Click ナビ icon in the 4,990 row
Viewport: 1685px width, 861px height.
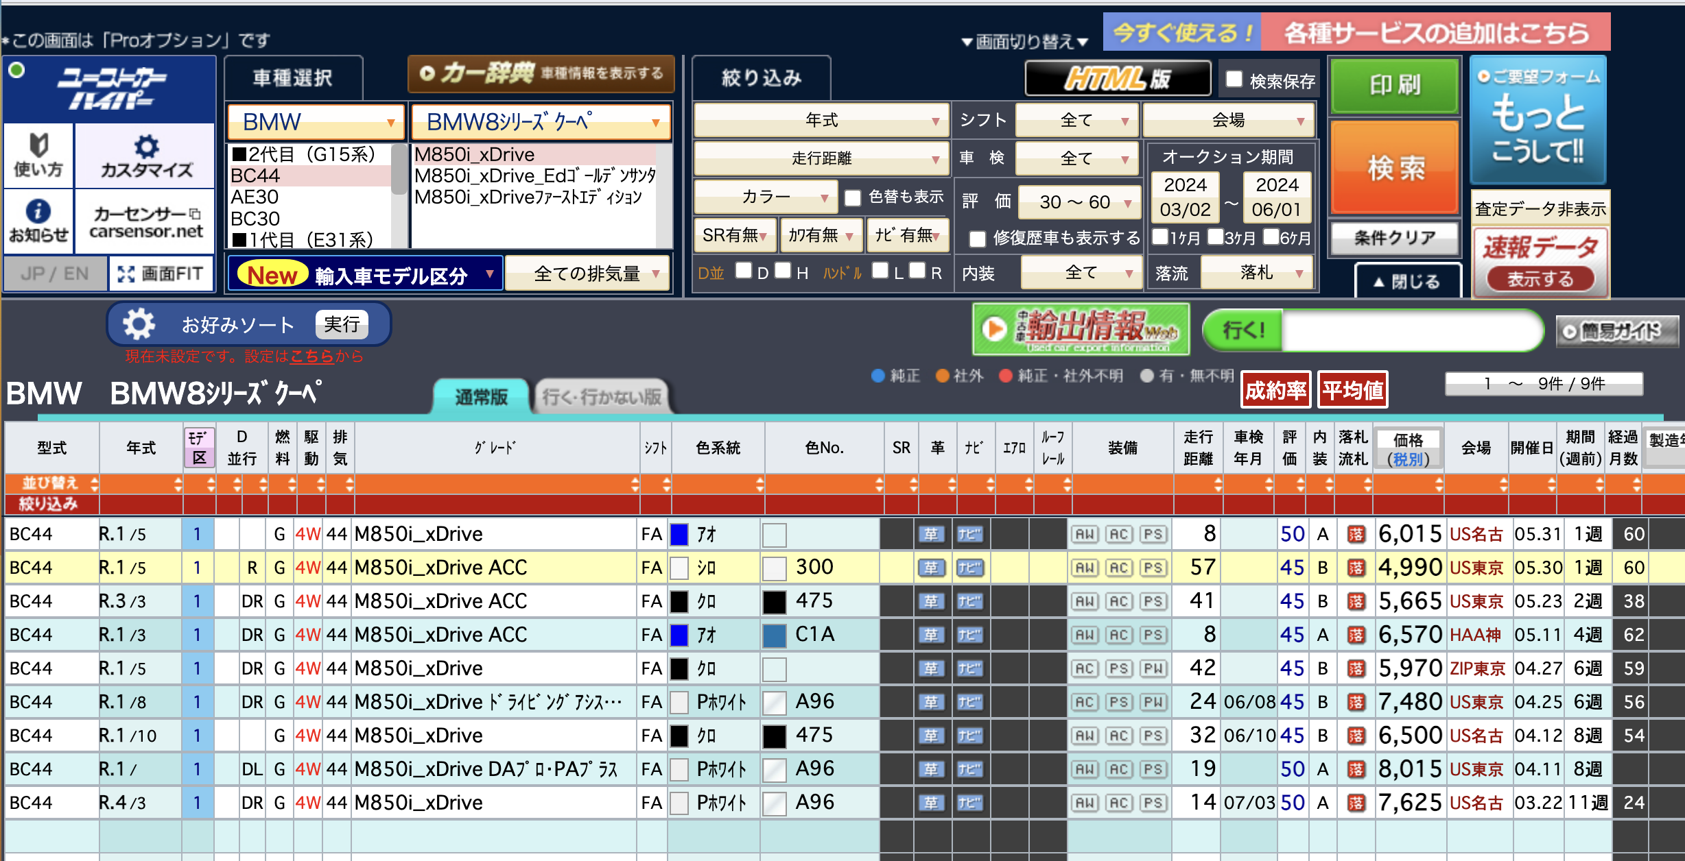point(969,568)
